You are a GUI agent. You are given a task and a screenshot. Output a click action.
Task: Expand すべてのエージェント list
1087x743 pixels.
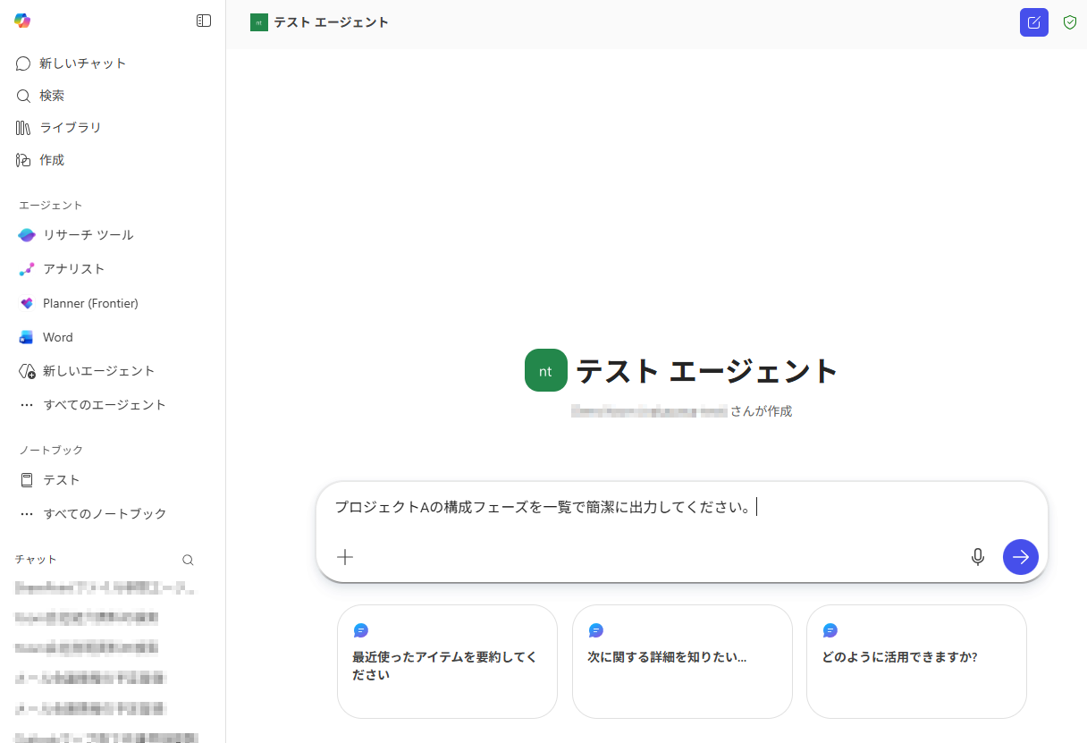point(104,405)
